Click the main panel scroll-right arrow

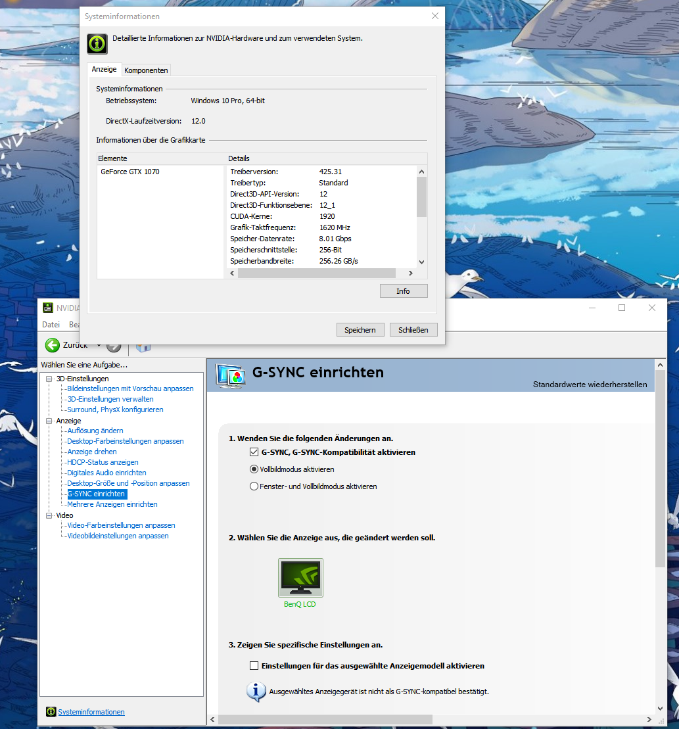(x=649, y=719)
